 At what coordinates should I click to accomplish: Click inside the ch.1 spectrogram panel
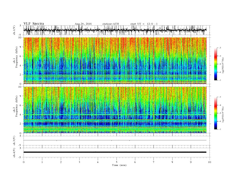(x=115, y=61)
